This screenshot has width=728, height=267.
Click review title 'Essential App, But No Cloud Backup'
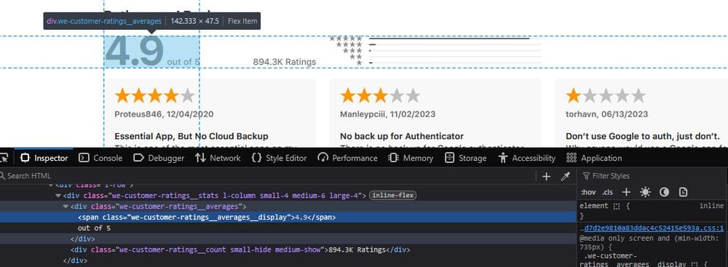pyautogui.click(x=191, y=137)
